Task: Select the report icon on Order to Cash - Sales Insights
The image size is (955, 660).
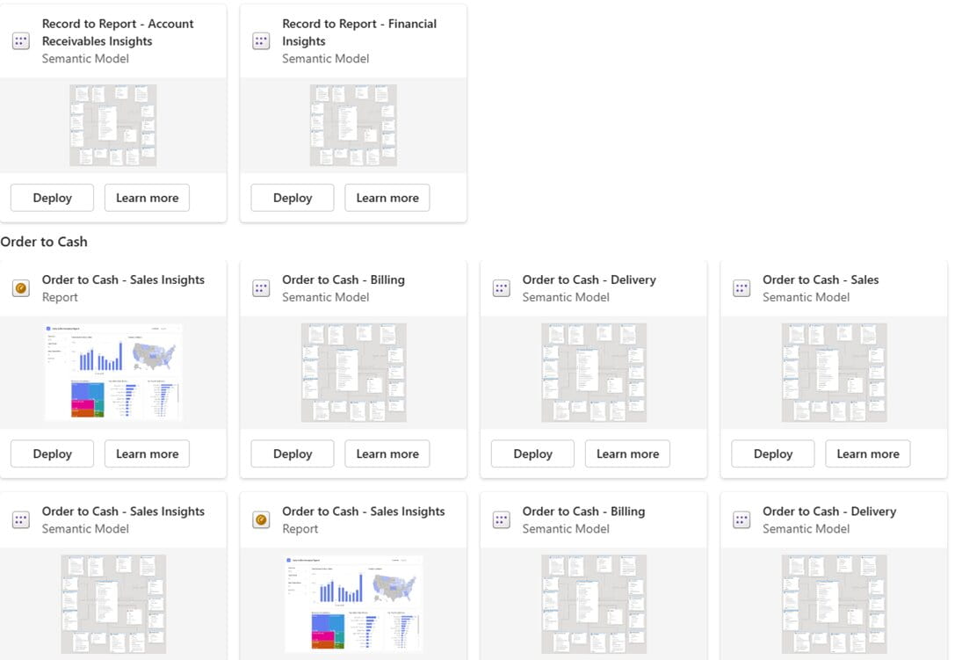Action: click(20, 287)
